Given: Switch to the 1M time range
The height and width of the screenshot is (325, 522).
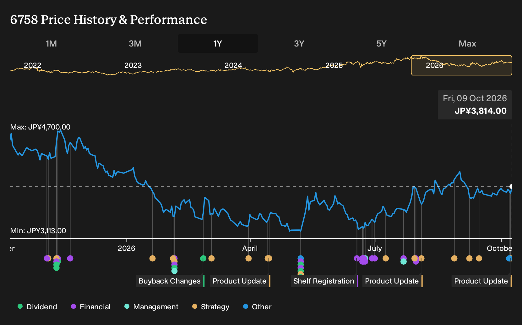Looking at the screenshot, I should pyautogui.click(x=51, y=43).
